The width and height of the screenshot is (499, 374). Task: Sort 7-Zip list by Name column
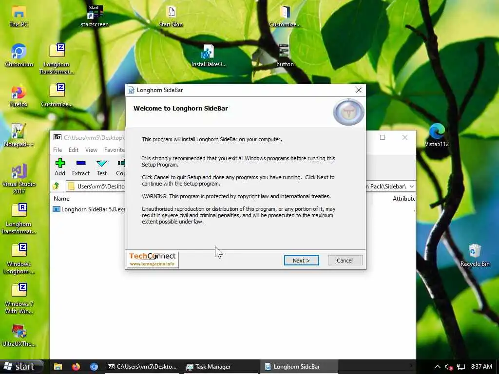click(61, 199)
